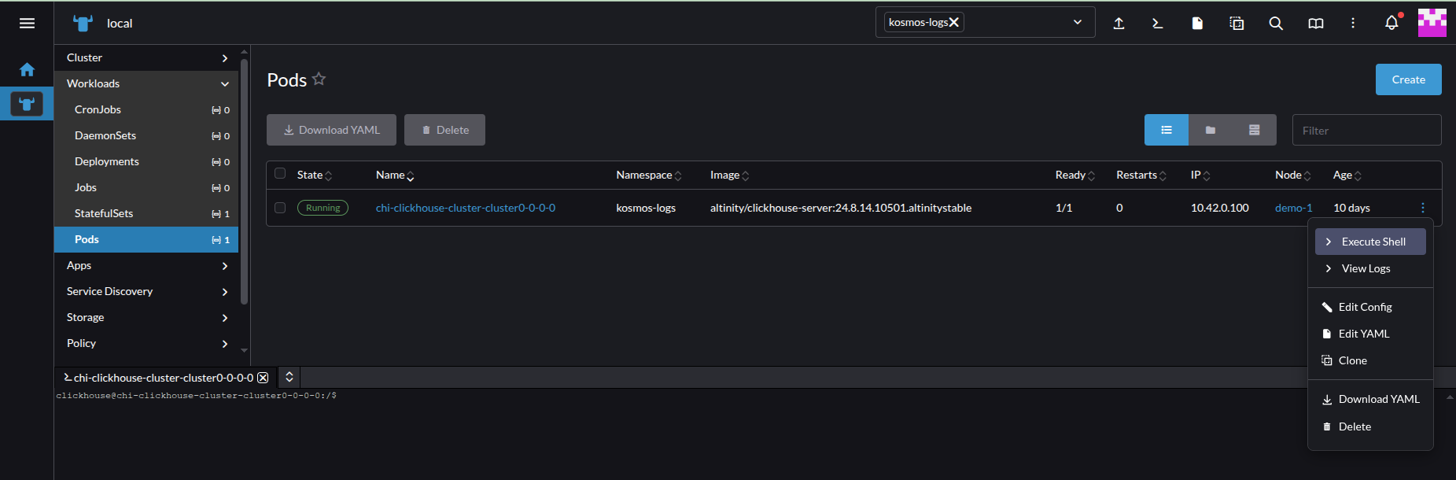
Task: Choose Edit YAML in context menu
Action: click(1363, 334)
